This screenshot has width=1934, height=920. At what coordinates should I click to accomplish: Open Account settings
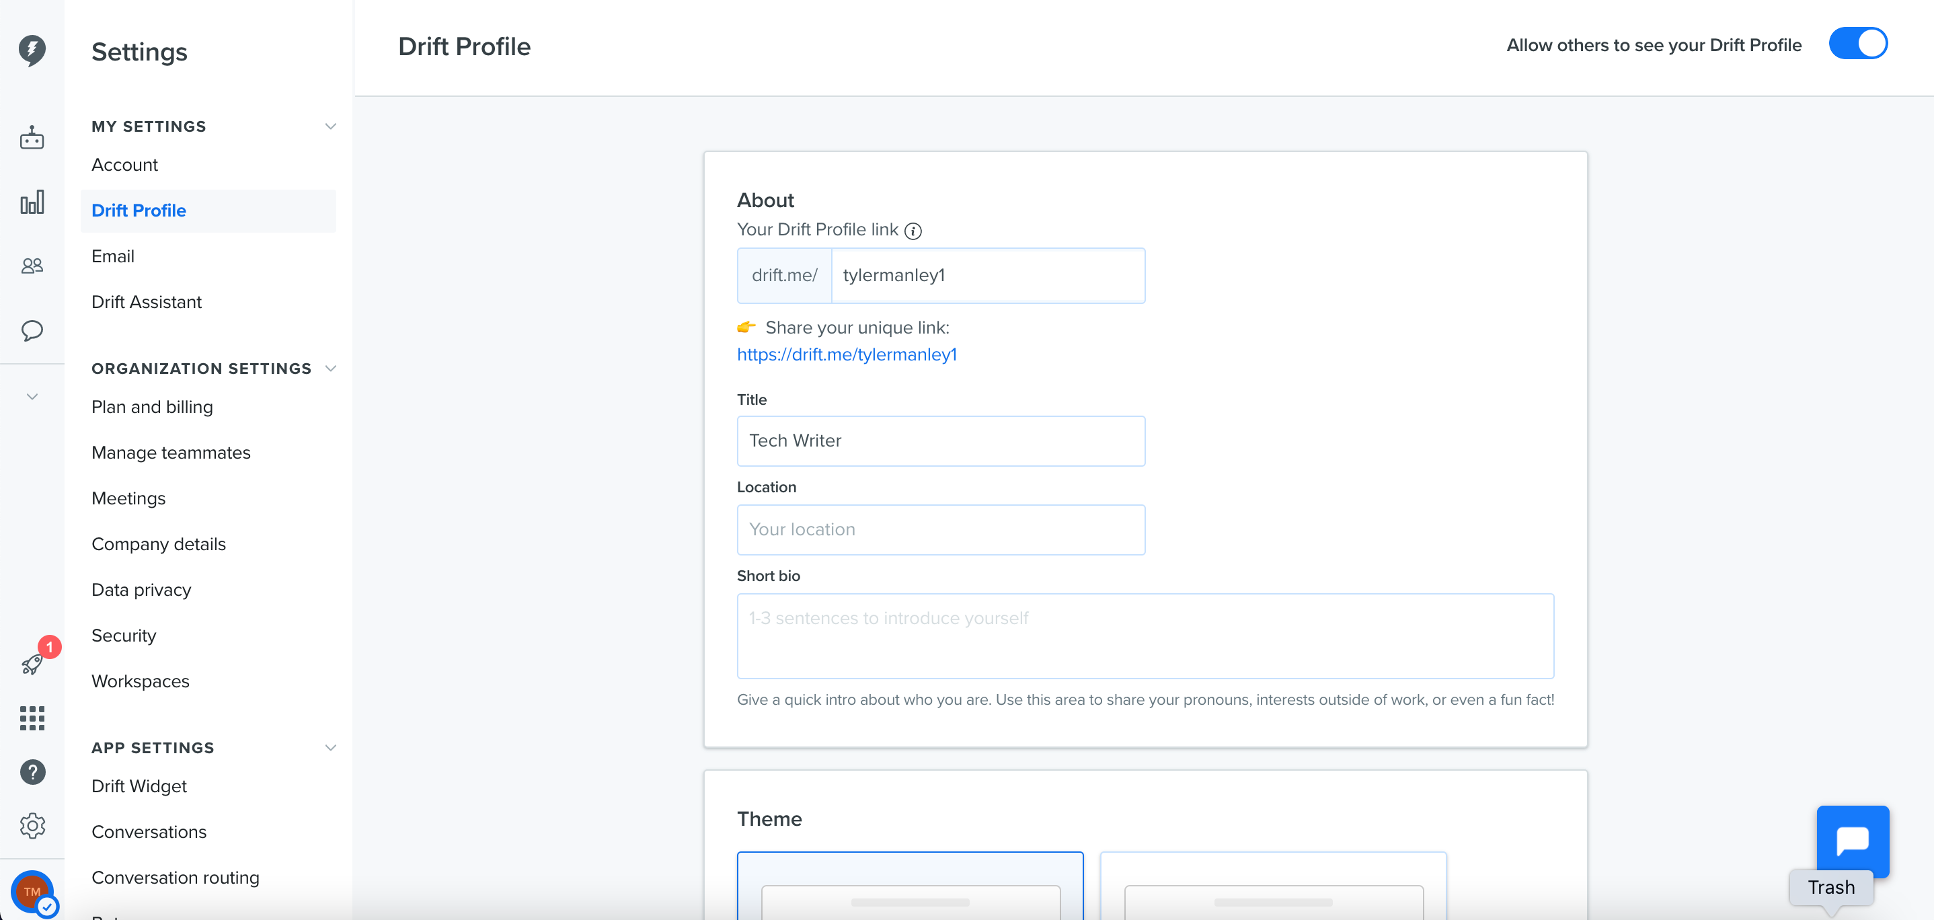[124, 165]
